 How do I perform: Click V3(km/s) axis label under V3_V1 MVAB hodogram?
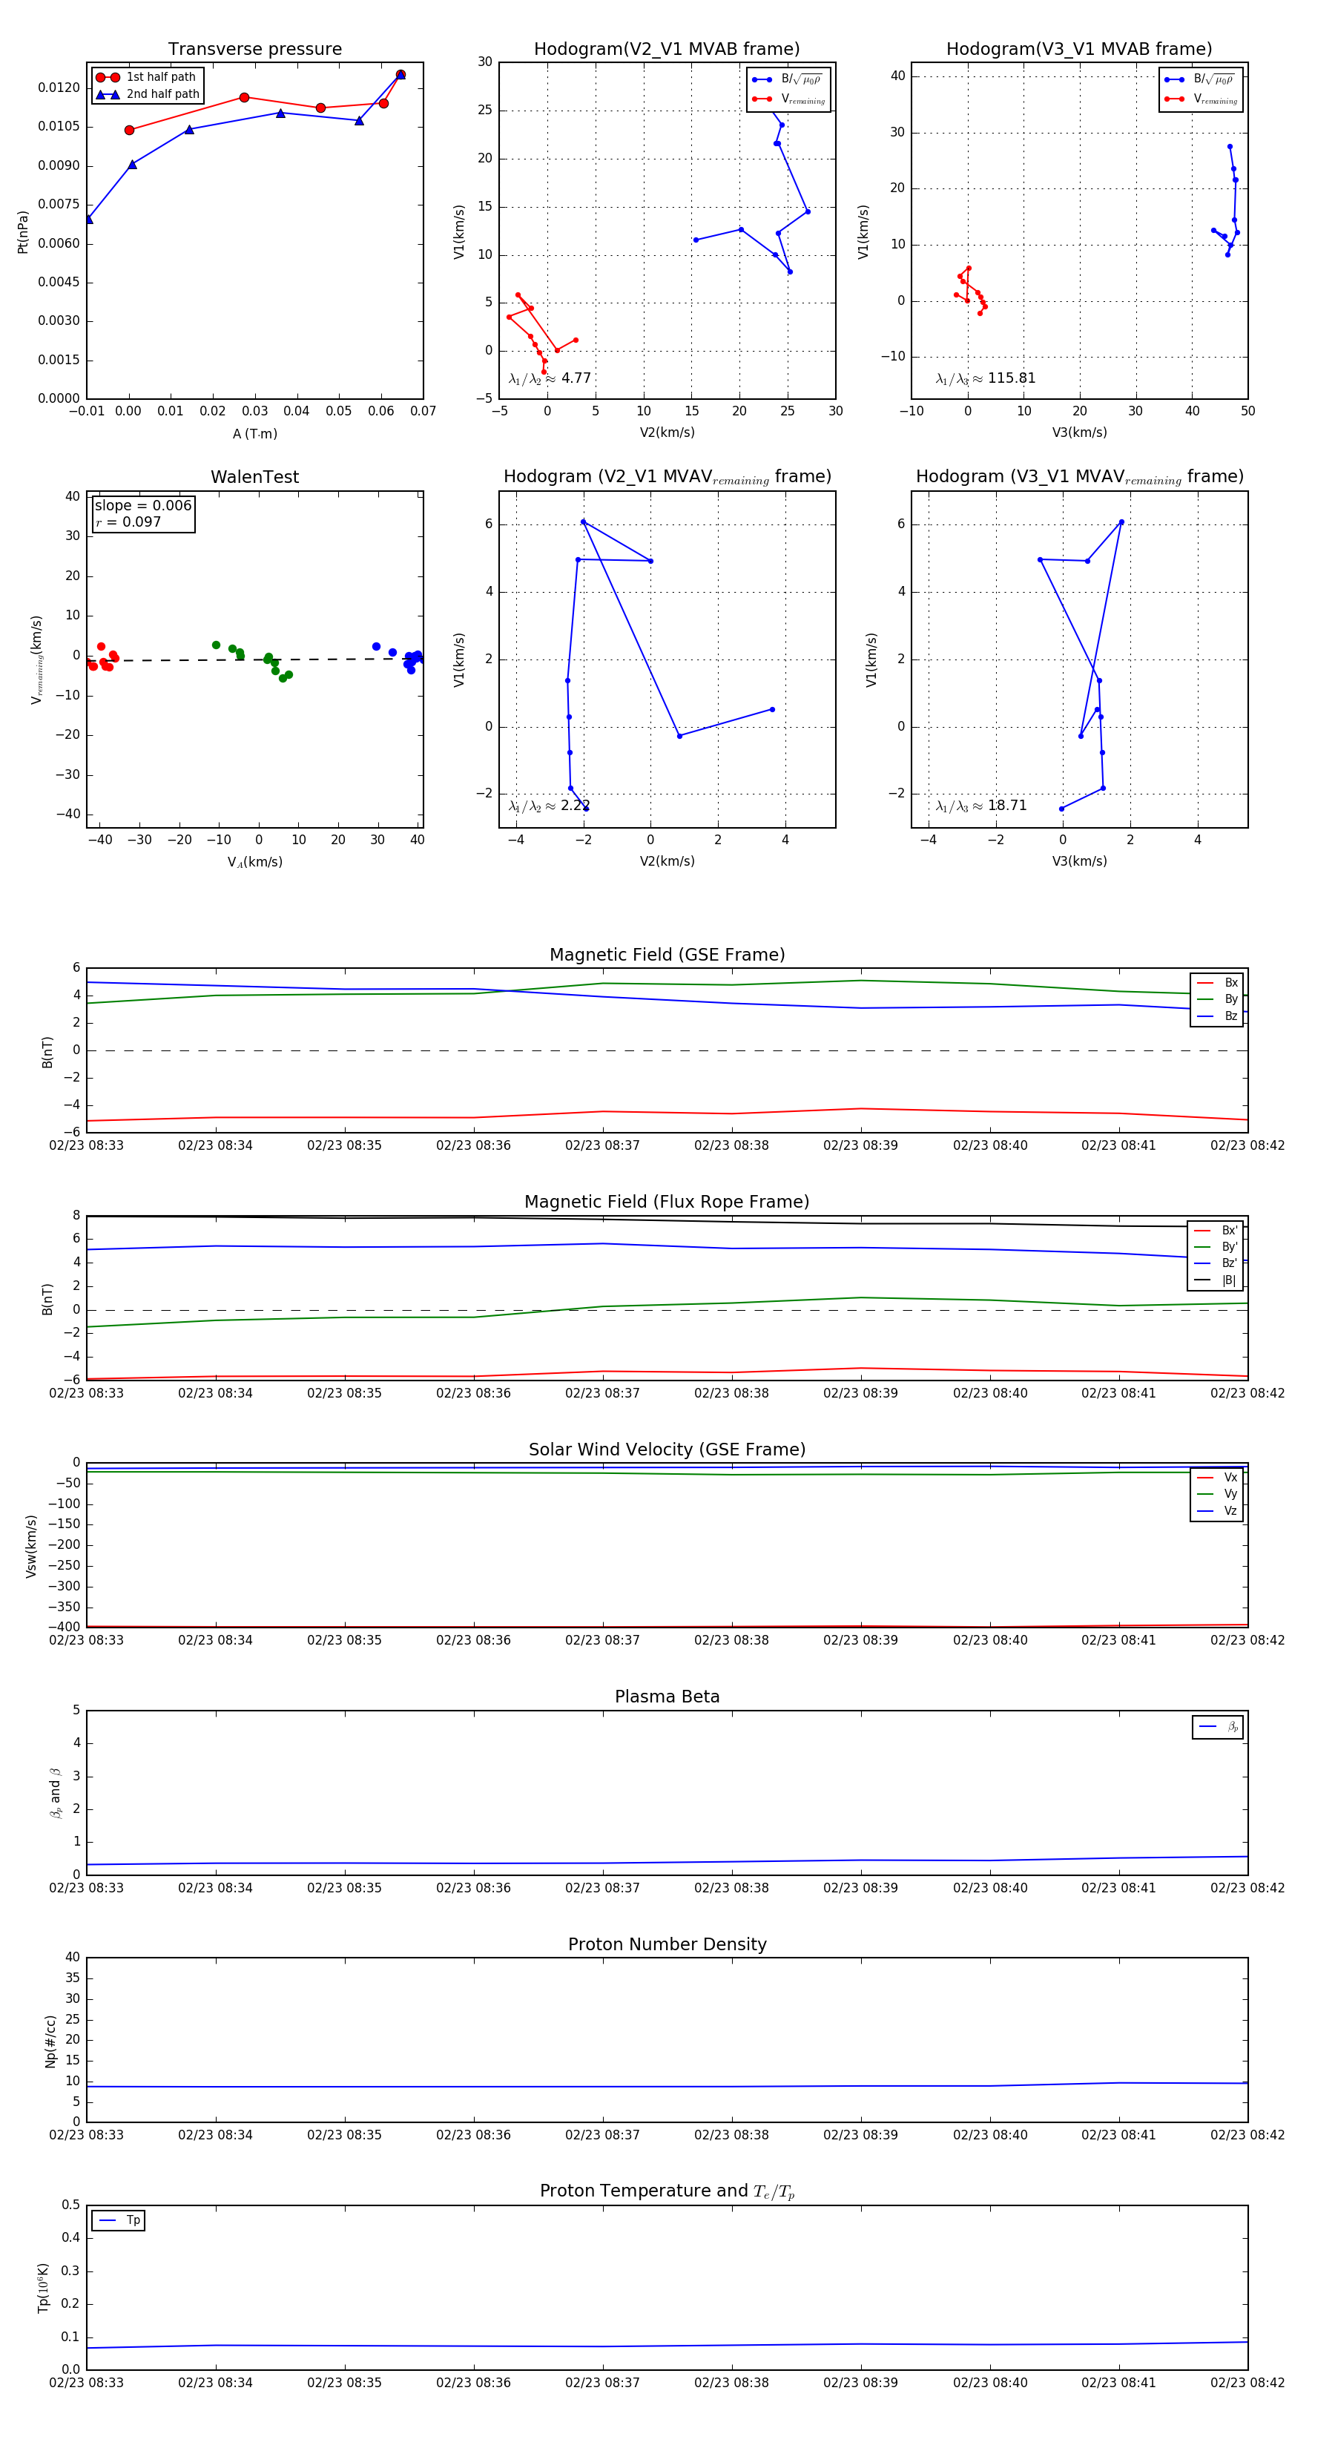coord(1079,432)
